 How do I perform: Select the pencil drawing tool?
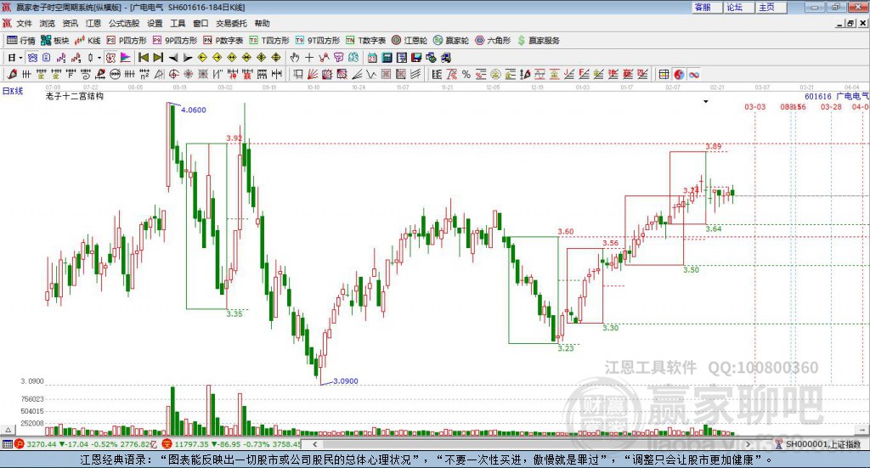[12, 74]
